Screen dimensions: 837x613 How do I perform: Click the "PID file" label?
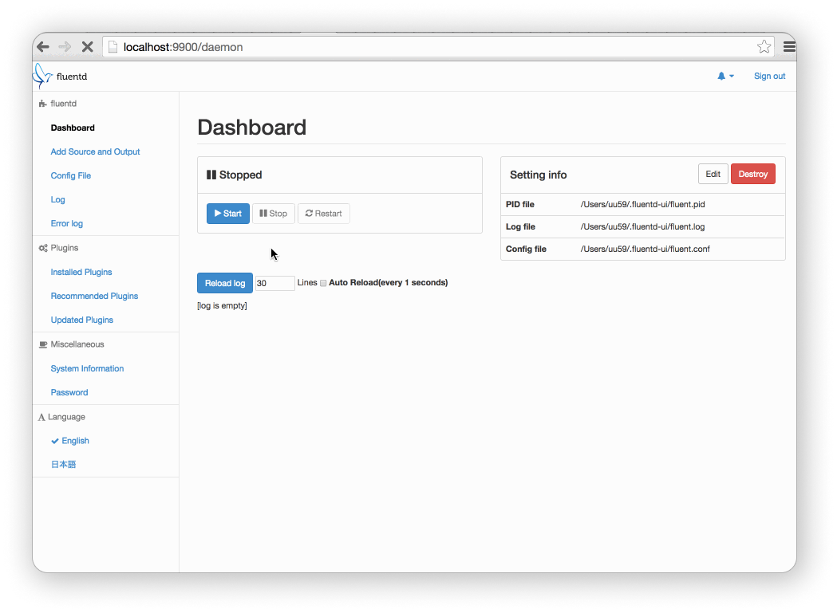tap(520, 204)
